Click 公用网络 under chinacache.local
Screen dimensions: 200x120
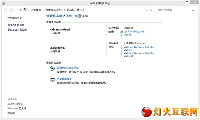(55, 33)
